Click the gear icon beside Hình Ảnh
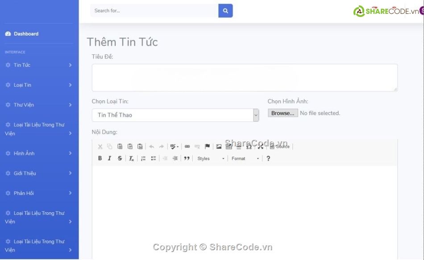Viewport: 424px width, 260px height. [x=8, y=153]
